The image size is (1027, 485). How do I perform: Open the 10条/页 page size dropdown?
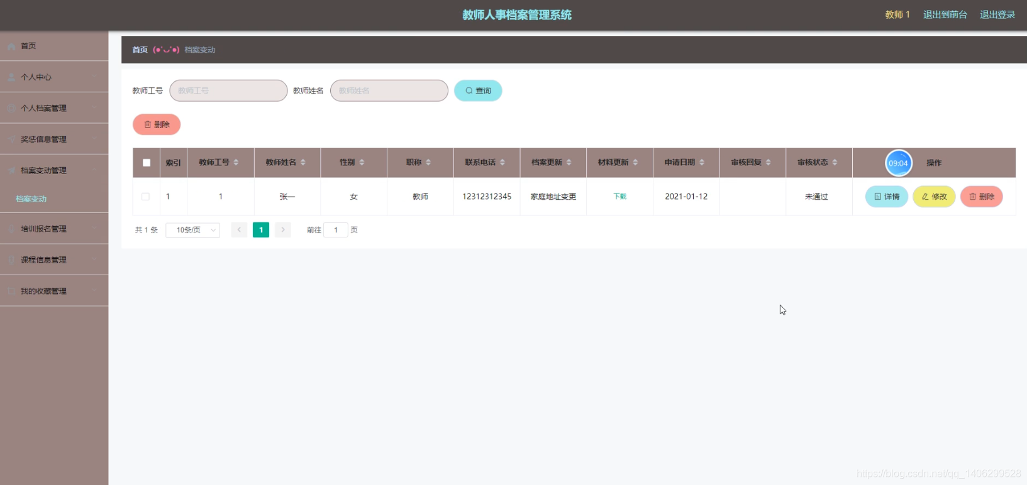(193, 230)
